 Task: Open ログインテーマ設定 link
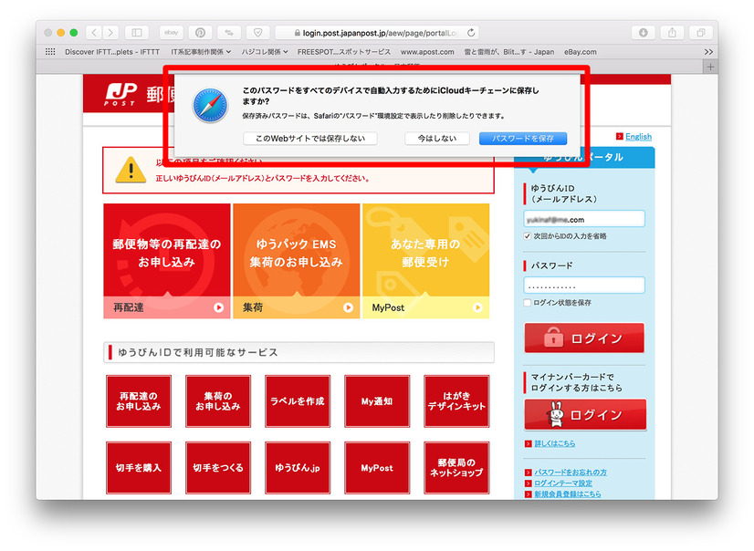coord(563,483)
